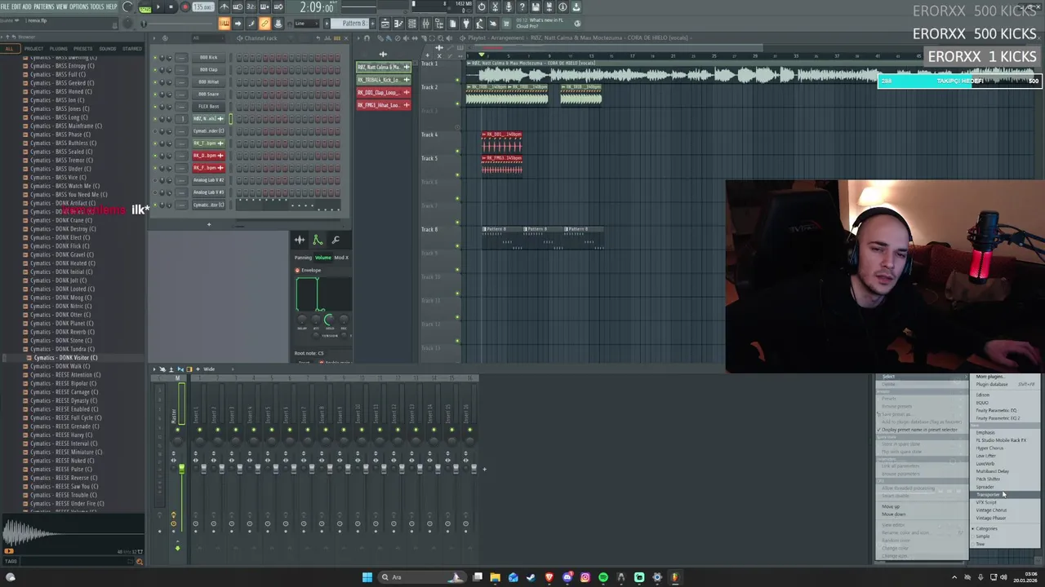Viewport: 1045px width, 587px height.
Task: Toggle the orange step-edit toolbar icon
Action: click(x=224, y=23)
